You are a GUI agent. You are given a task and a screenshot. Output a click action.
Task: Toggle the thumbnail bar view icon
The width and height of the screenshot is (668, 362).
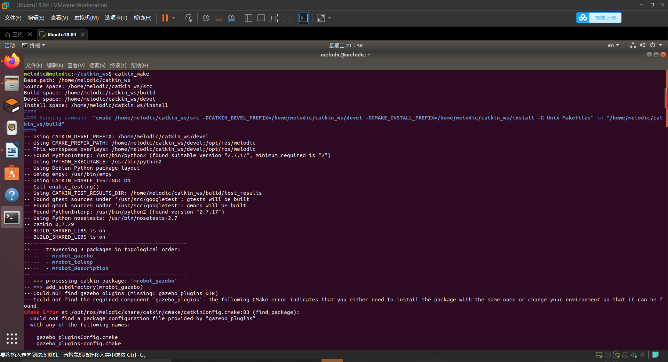(261, 18)
